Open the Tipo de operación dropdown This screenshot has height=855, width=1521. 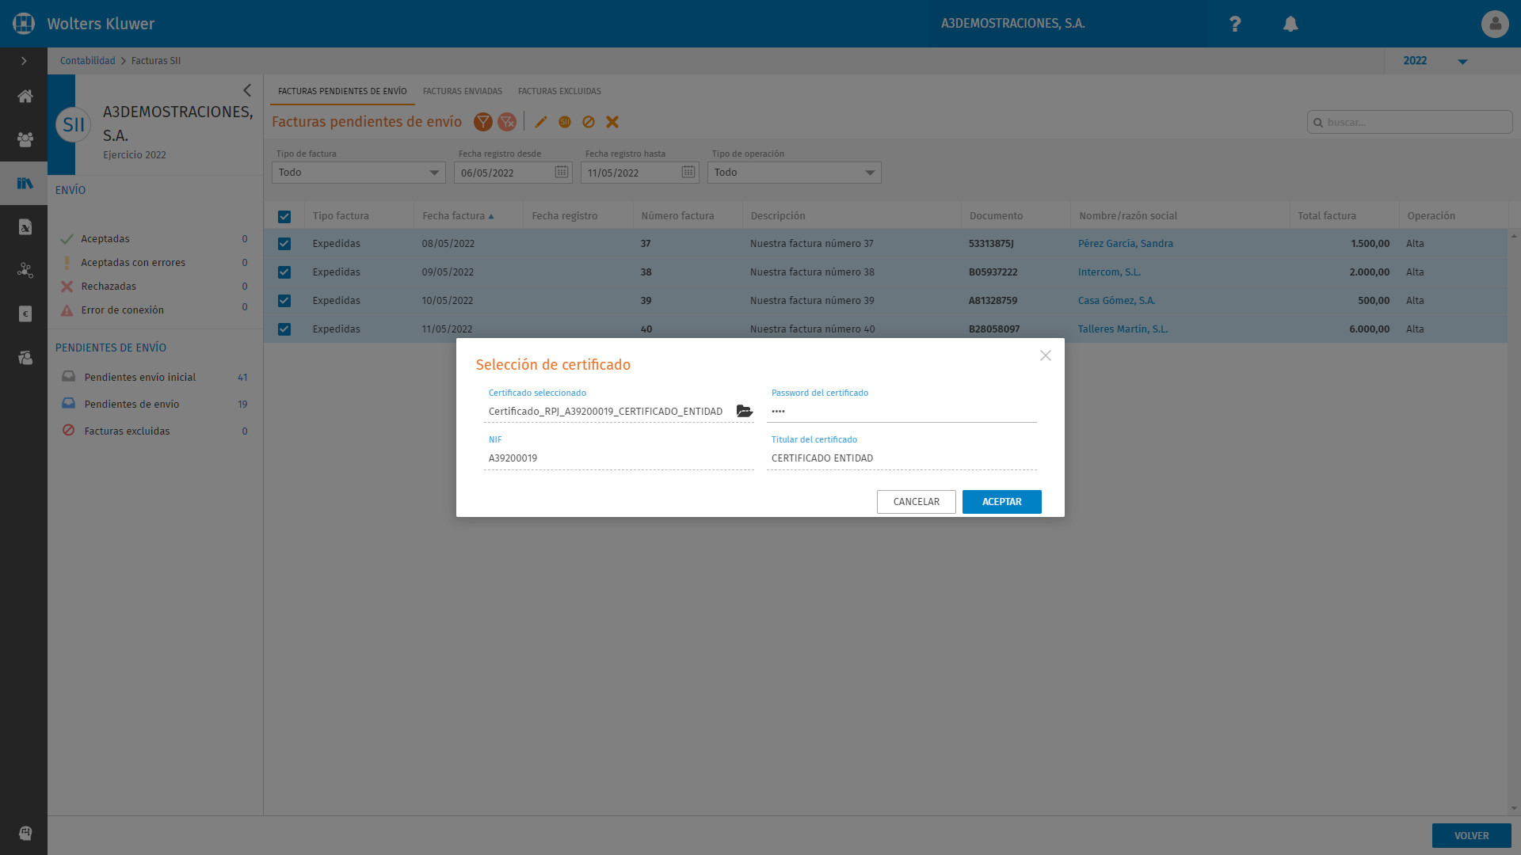tap(794, 173)
